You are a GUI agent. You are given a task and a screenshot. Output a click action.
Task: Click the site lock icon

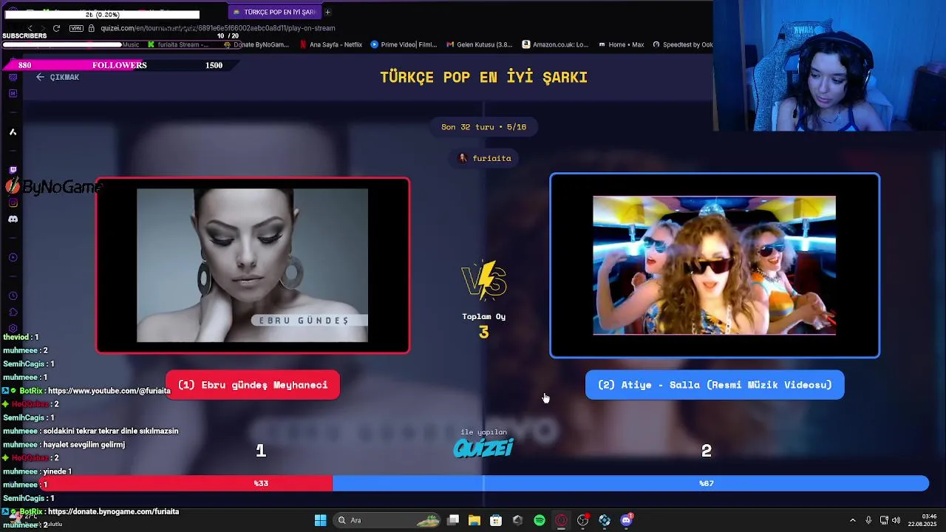pos(92,28)
